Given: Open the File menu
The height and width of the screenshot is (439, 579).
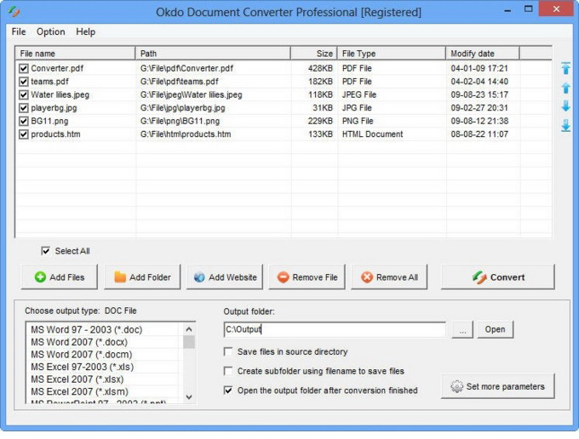Looking at the screenshot, I should click(19, 31).
